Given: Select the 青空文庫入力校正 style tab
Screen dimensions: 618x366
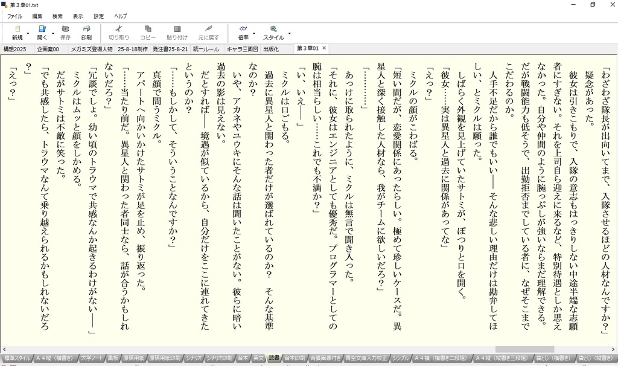Looking at the screenshot, I should 366,358.
